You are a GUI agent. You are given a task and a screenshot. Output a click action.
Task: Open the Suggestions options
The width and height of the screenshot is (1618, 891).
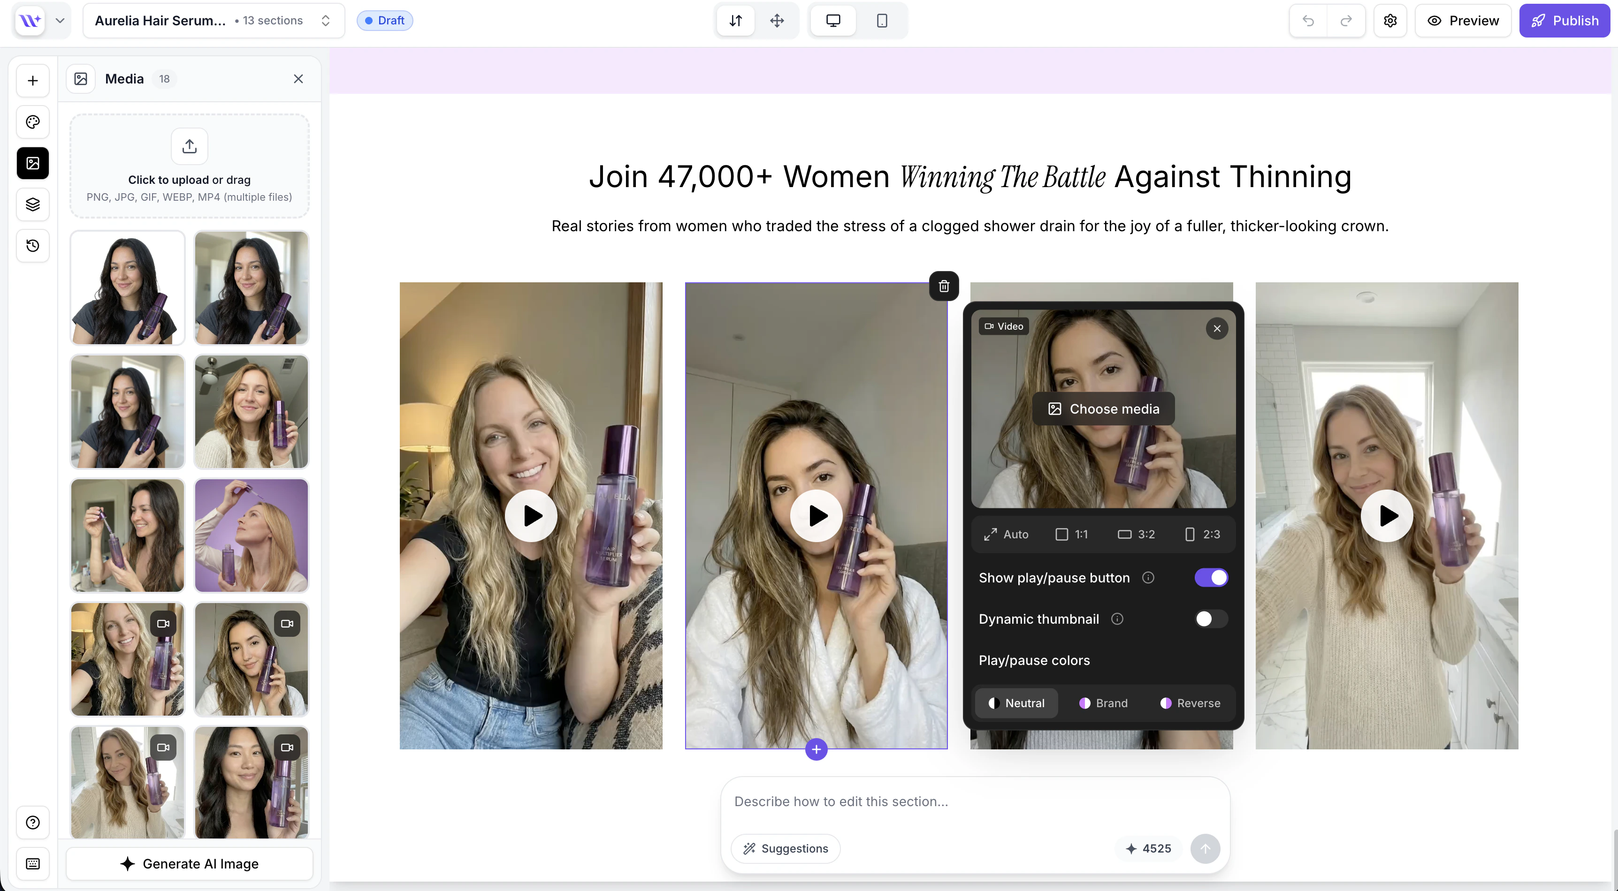pyautogui.click(x=786, y=848)
